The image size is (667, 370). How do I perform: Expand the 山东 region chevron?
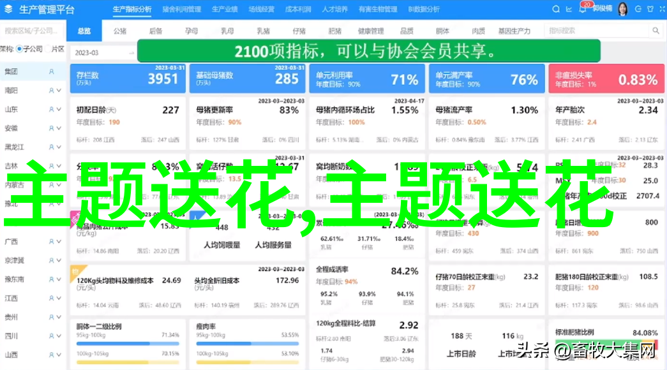(x=59, y=109)
